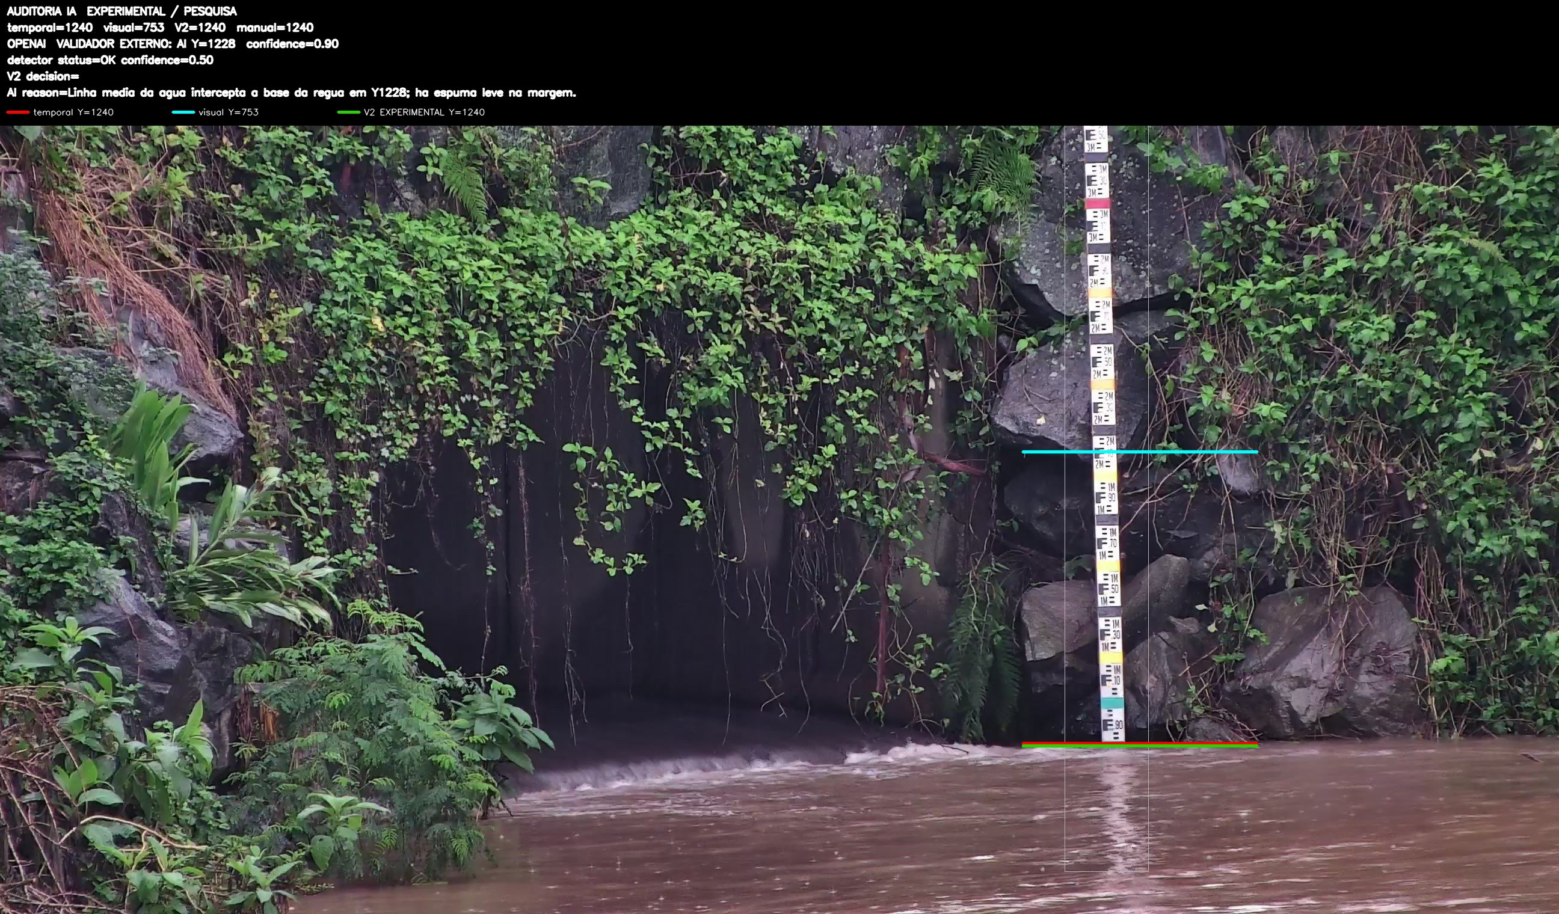
Task: Click the 2M 50 mark on staff gauge
Action: [x=1102, y=362]
